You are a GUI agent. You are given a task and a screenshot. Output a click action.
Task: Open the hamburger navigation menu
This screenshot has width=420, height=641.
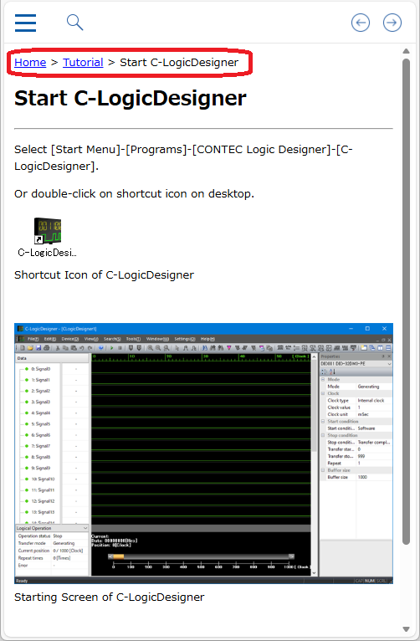click(25, 23)
